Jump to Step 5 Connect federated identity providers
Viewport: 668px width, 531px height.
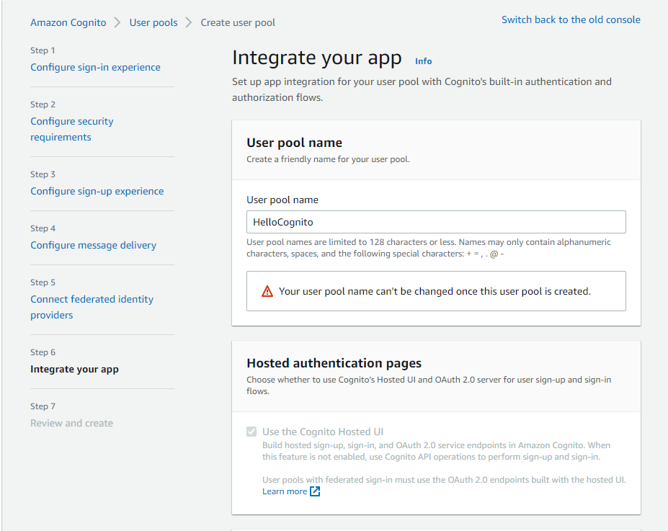tap(92, 307)
